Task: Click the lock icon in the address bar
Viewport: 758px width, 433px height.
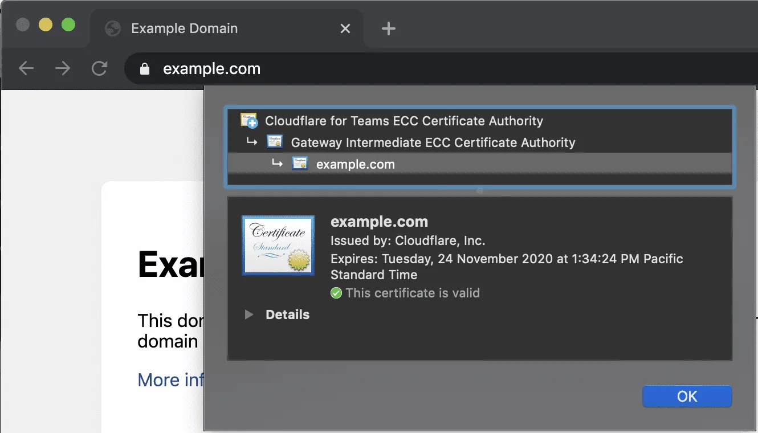Action: click(x=144, y=68)
